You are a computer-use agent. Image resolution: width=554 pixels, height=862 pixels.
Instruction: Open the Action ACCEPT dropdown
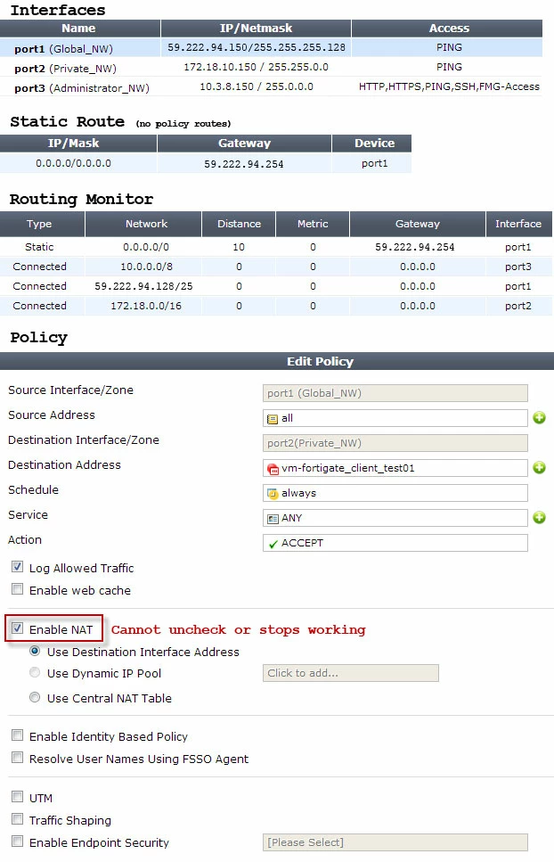[x=395, y=543]
